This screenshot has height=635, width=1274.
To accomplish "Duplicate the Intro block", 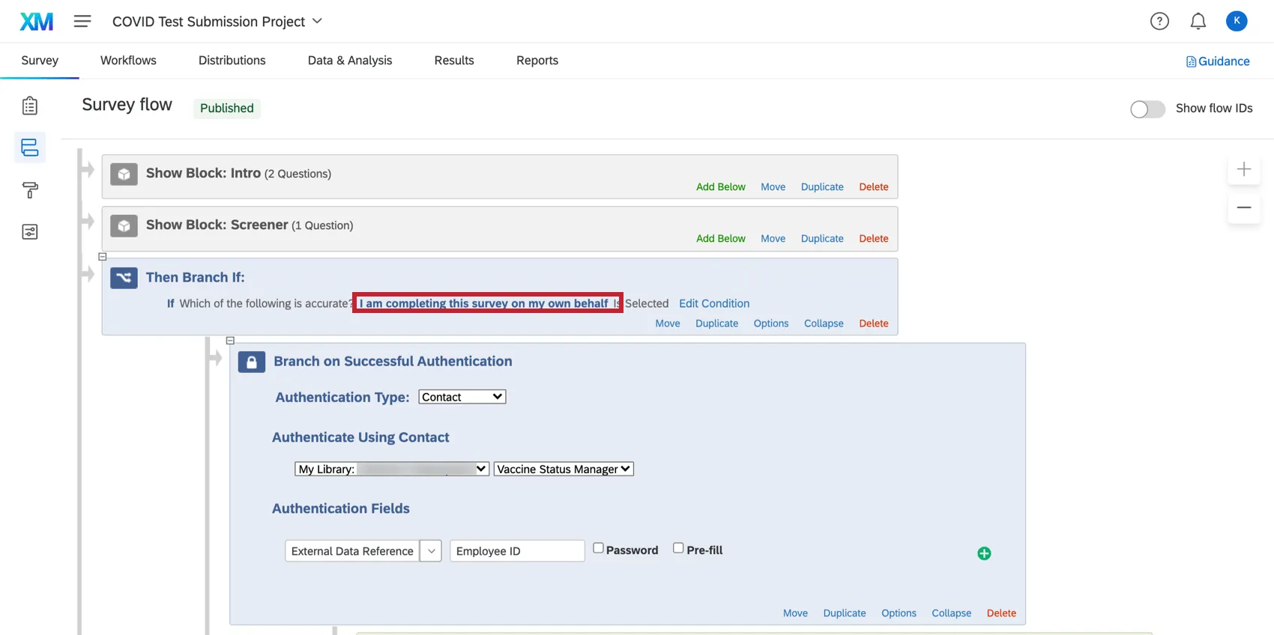I will pos(822,187).
